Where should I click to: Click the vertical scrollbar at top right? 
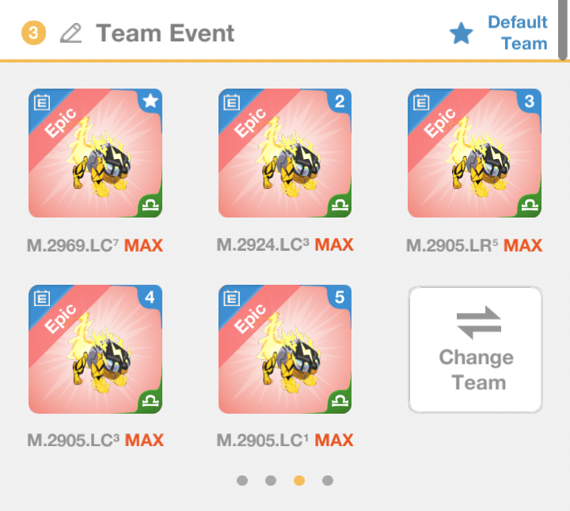[x=562, y=29]
